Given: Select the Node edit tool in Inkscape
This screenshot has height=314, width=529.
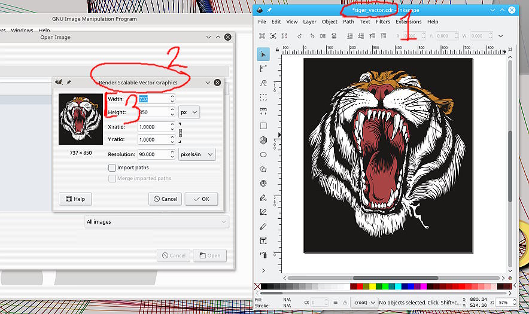Looking at the screenshot, I should tap(263, 68).
